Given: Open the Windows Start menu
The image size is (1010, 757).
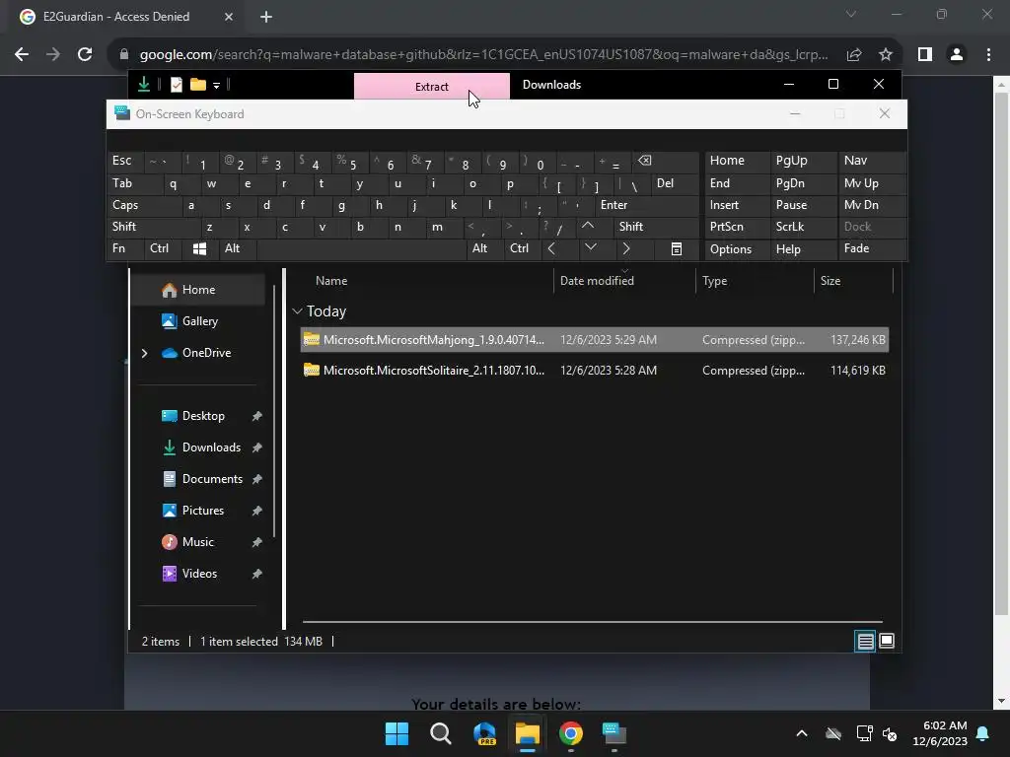Looking at the screenshot, I should 397,733.
